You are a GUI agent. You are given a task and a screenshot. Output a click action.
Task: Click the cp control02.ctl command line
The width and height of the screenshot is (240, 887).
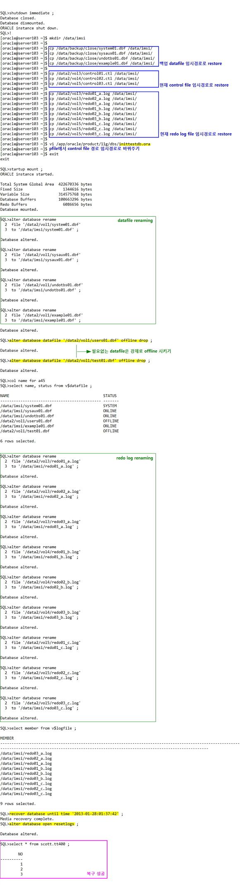pos(94,78)
